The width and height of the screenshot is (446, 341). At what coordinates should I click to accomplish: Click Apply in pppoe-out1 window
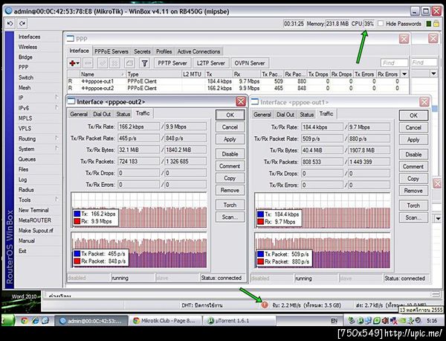(413, 139)
